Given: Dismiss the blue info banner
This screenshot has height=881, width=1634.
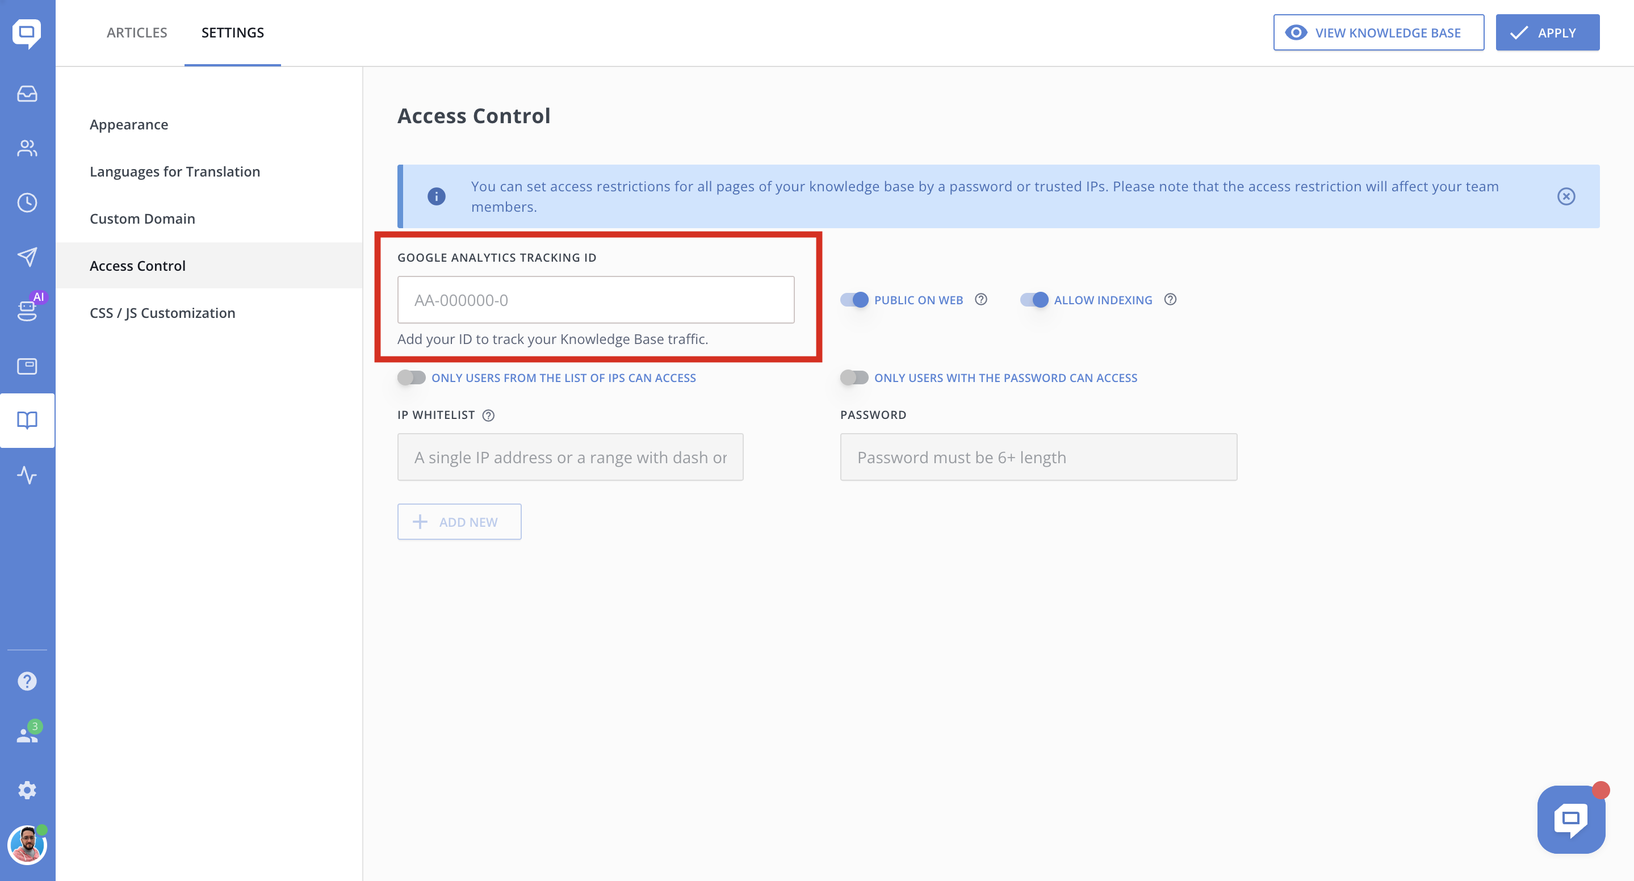Looking at the screenshot, I should 1565,196.
